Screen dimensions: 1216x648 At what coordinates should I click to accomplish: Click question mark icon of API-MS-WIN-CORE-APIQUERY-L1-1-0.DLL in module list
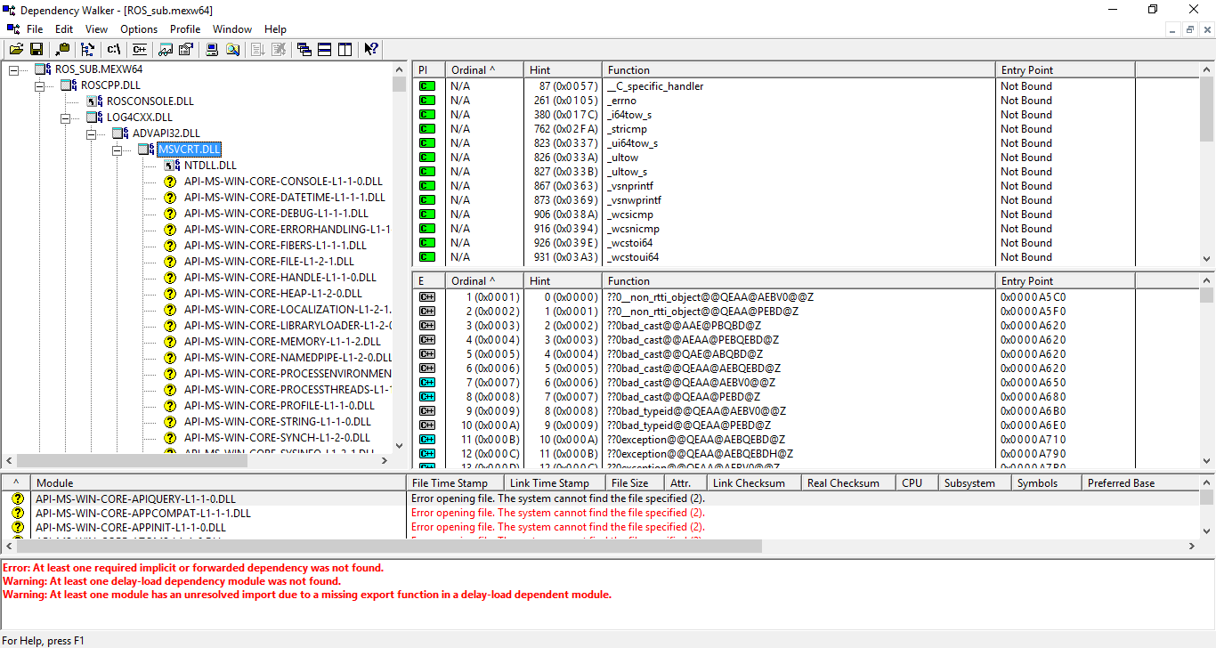(x=17, y=498)
